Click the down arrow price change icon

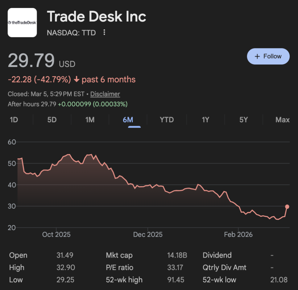point(77,80)
